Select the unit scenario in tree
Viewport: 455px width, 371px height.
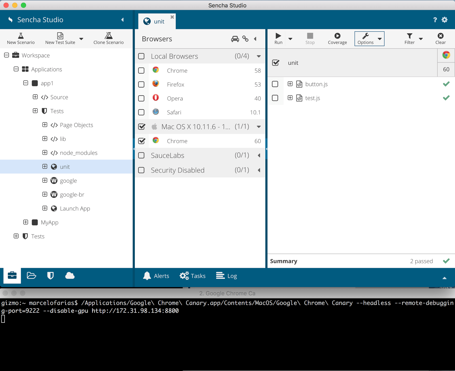pyautogui.click(x=65, y=167)
